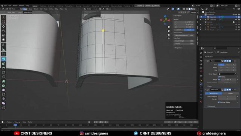Open Select Box tool mode dropdown
This screenshot has height=136, width=241.
coord(28,12)
